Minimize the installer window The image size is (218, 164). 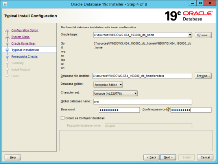coord(192,3)
